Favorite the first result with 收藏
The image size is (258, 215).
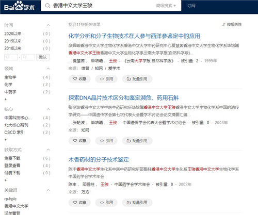tap(79, 79)
